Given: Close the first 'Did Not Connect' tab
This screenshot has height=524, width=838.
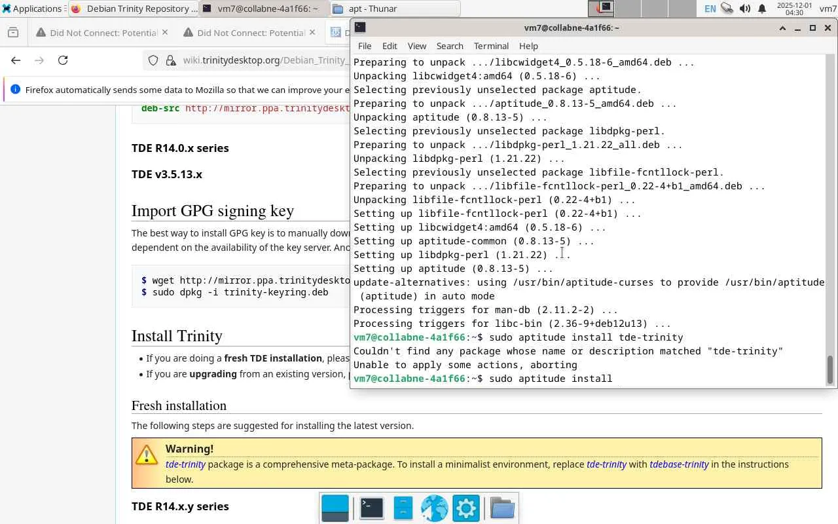Looking at the screenshot, I should click(x=165, y=32).
